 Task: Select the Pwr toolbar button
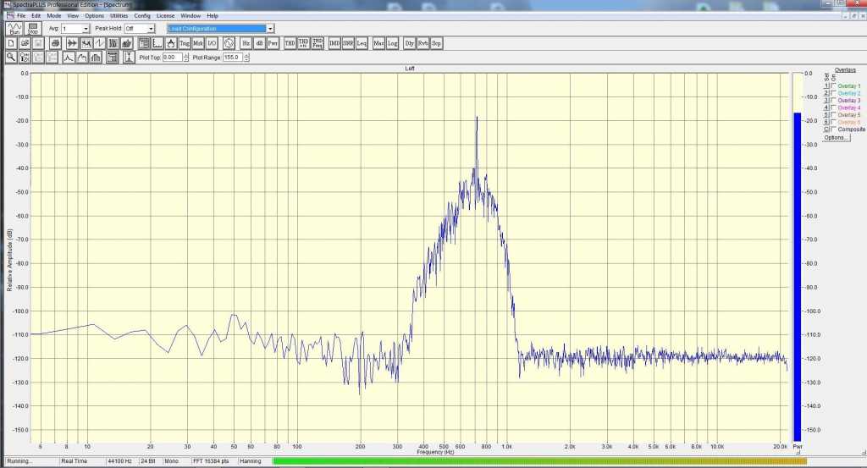[x=273, y=43]
